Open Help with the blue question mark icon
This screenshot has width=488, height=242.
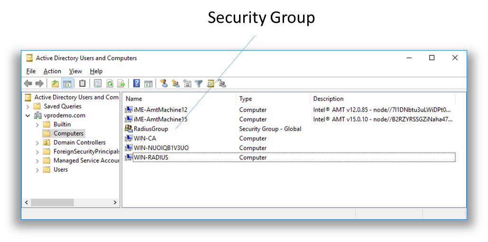click(x=137, y=84)
